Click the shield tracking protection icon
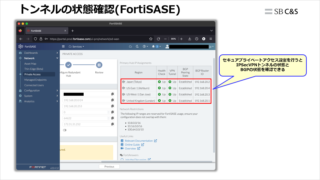 point(35,39)
